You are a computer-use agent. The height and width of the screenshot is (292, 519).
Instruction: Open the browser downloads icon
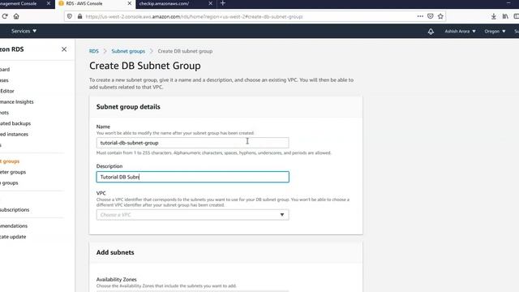click(494, 16)
